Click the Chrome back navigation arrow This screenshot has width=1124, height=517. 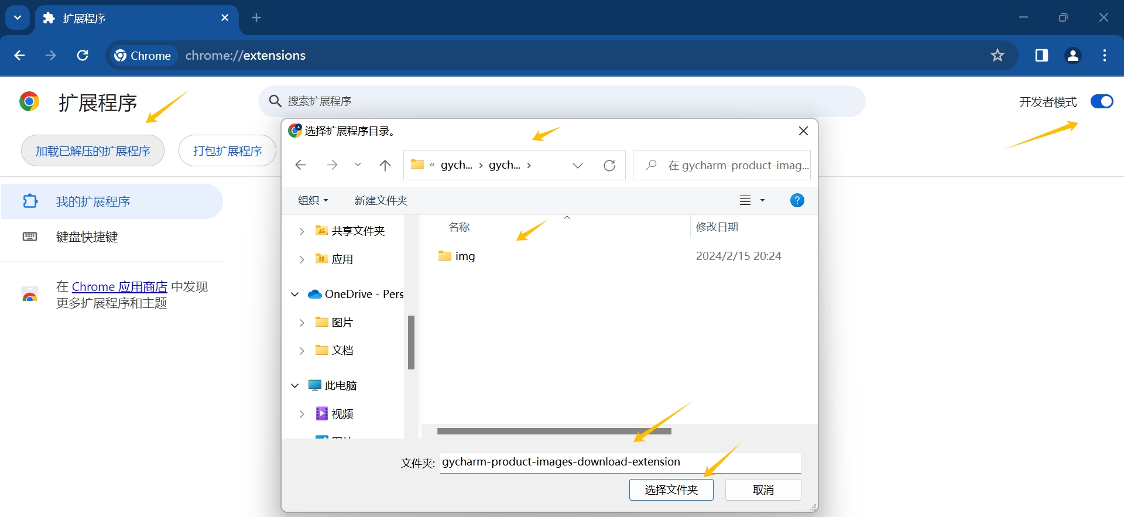(19, 56)
